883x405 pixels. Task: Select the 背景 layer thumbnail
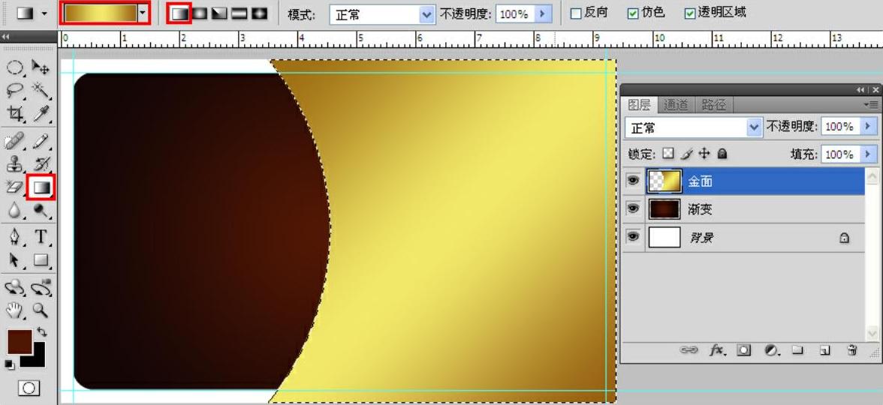coord(665,238)
